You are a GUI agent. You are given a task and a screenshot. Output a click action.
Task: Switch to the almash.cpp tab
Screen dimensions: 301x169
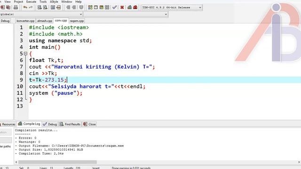click(x=45, y=21)
